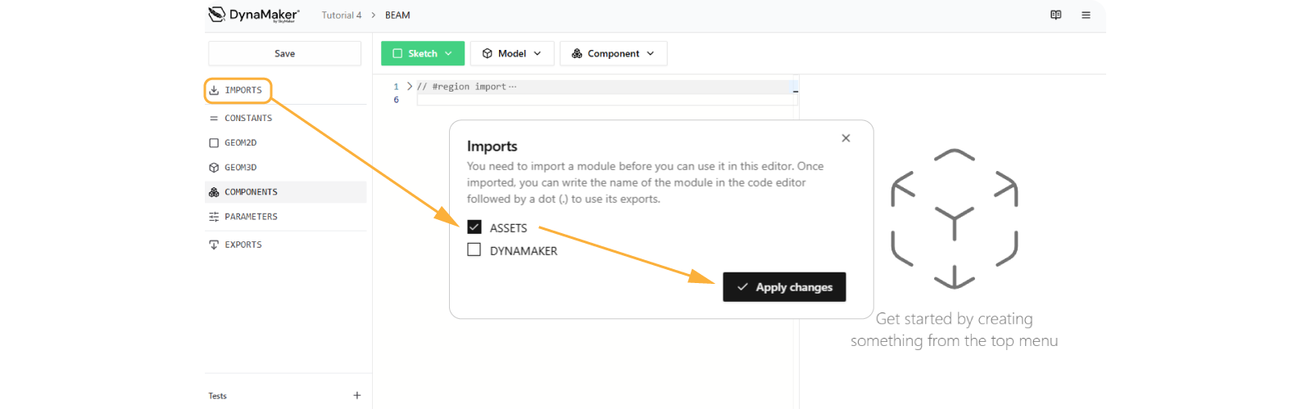
Task: Select GEOM2D section in sidebar
Action: point(241,142)
